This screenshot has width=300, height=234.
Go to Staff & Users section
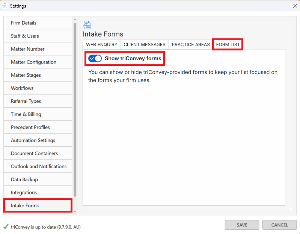point(38,36)
